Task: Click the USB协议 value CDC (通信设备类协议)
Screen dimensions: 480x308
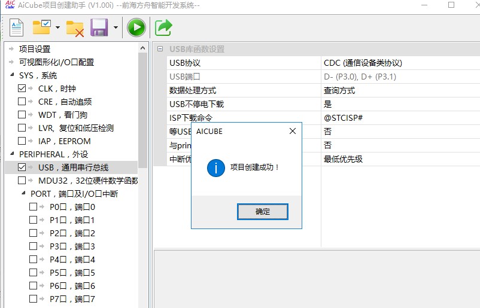Action: [363, 63]
